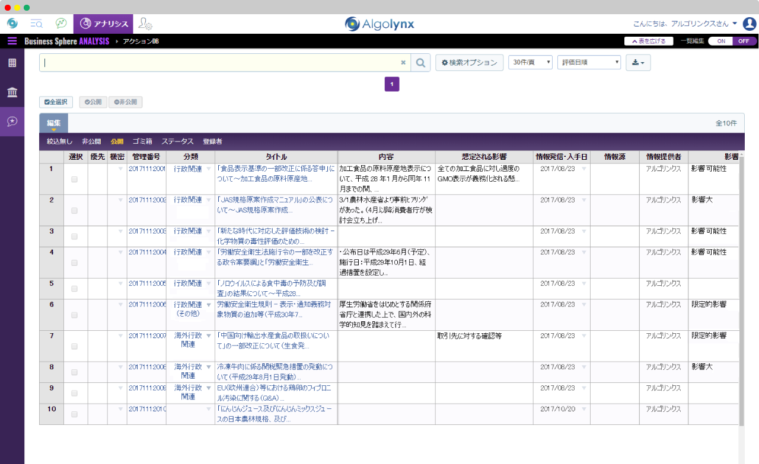This screenshot has height=464, width=759.
Task: Open the アナリシス tab
Action: coord(104,24)
